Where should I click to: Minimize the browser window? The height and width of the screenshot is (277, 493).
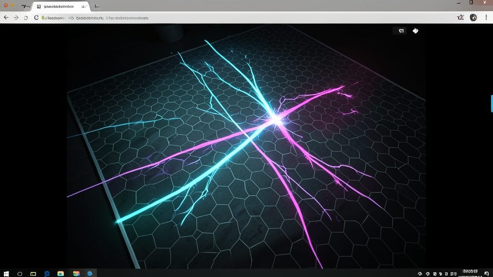point(458,3)
